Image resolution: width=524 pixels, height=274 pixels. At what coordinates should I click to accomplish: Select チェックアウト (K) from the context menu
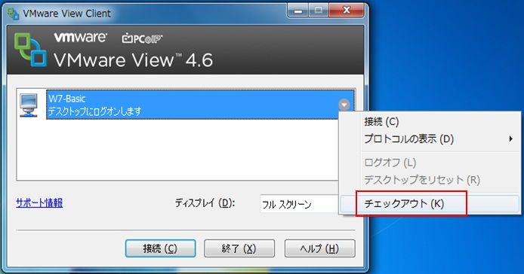[x=430, y=203]
